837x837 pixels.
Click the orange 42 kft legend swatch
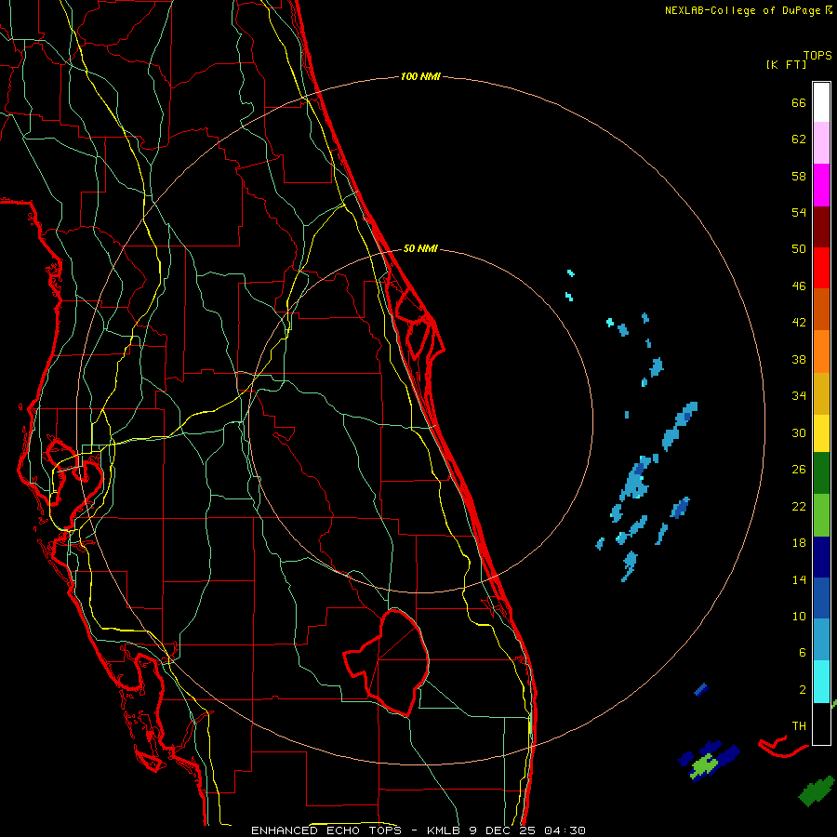(x=821, y=351)
